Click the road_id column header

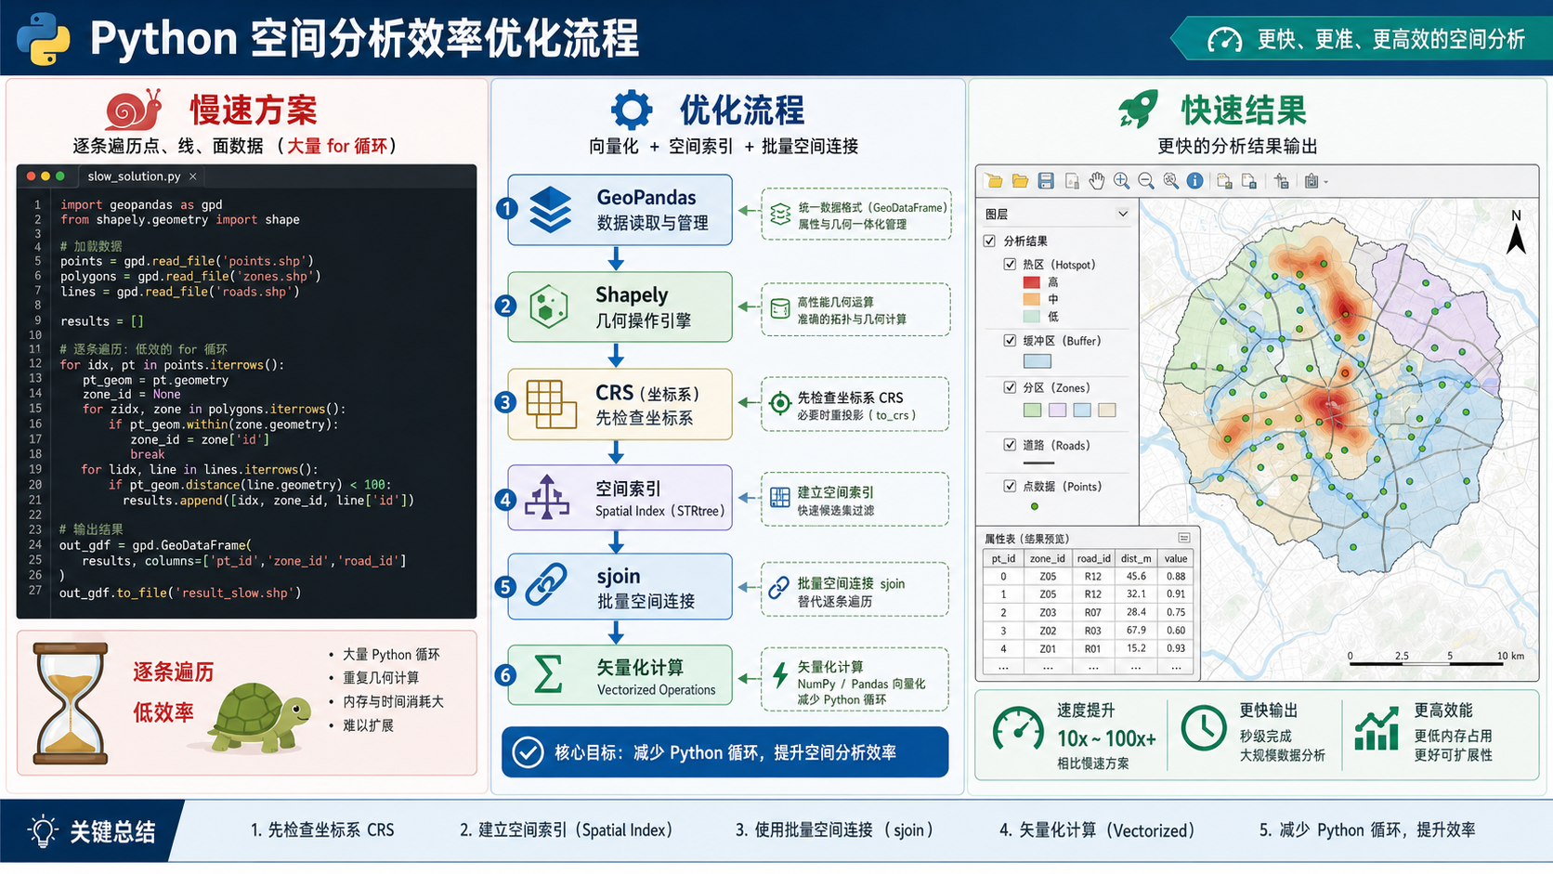(x=1093, y=558)
